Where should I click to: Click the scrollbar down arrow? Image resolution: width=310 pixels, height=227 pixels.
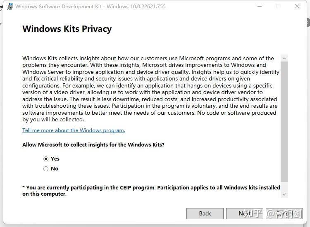(284, 194)
